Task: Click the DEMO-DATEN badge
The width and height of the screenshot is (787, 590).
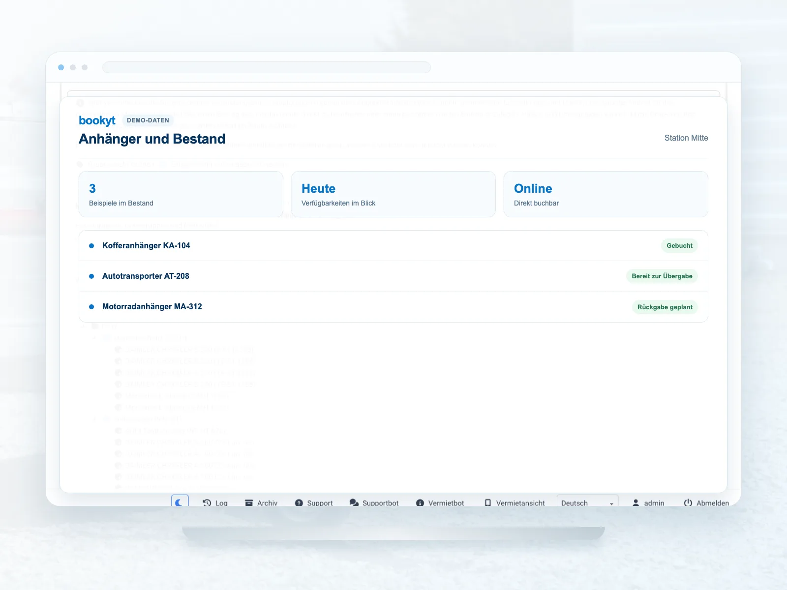Action: click(148, 120)
